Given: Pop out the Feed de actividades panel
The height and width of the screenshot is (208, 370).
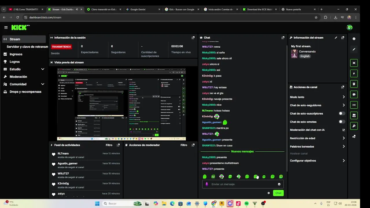Looking at the screenshot, I should 118,145.
